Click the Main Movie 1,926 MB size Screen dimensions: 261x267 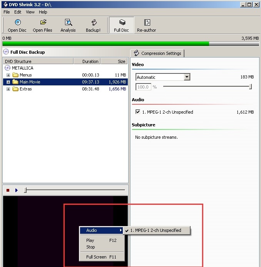[117, 82]
